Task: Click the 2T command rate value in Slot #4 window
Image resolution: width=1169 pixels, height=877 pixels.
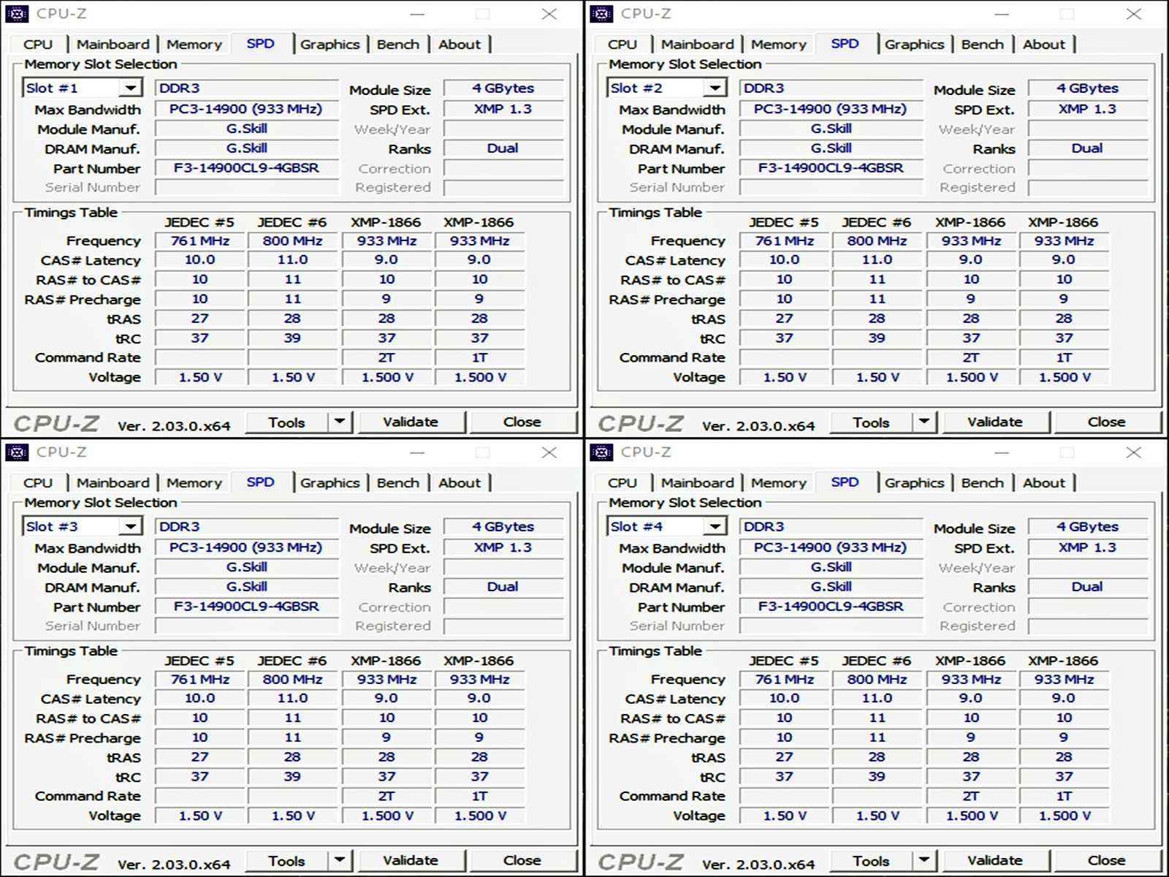Action: pyautogui.click(x=971, y=796)
